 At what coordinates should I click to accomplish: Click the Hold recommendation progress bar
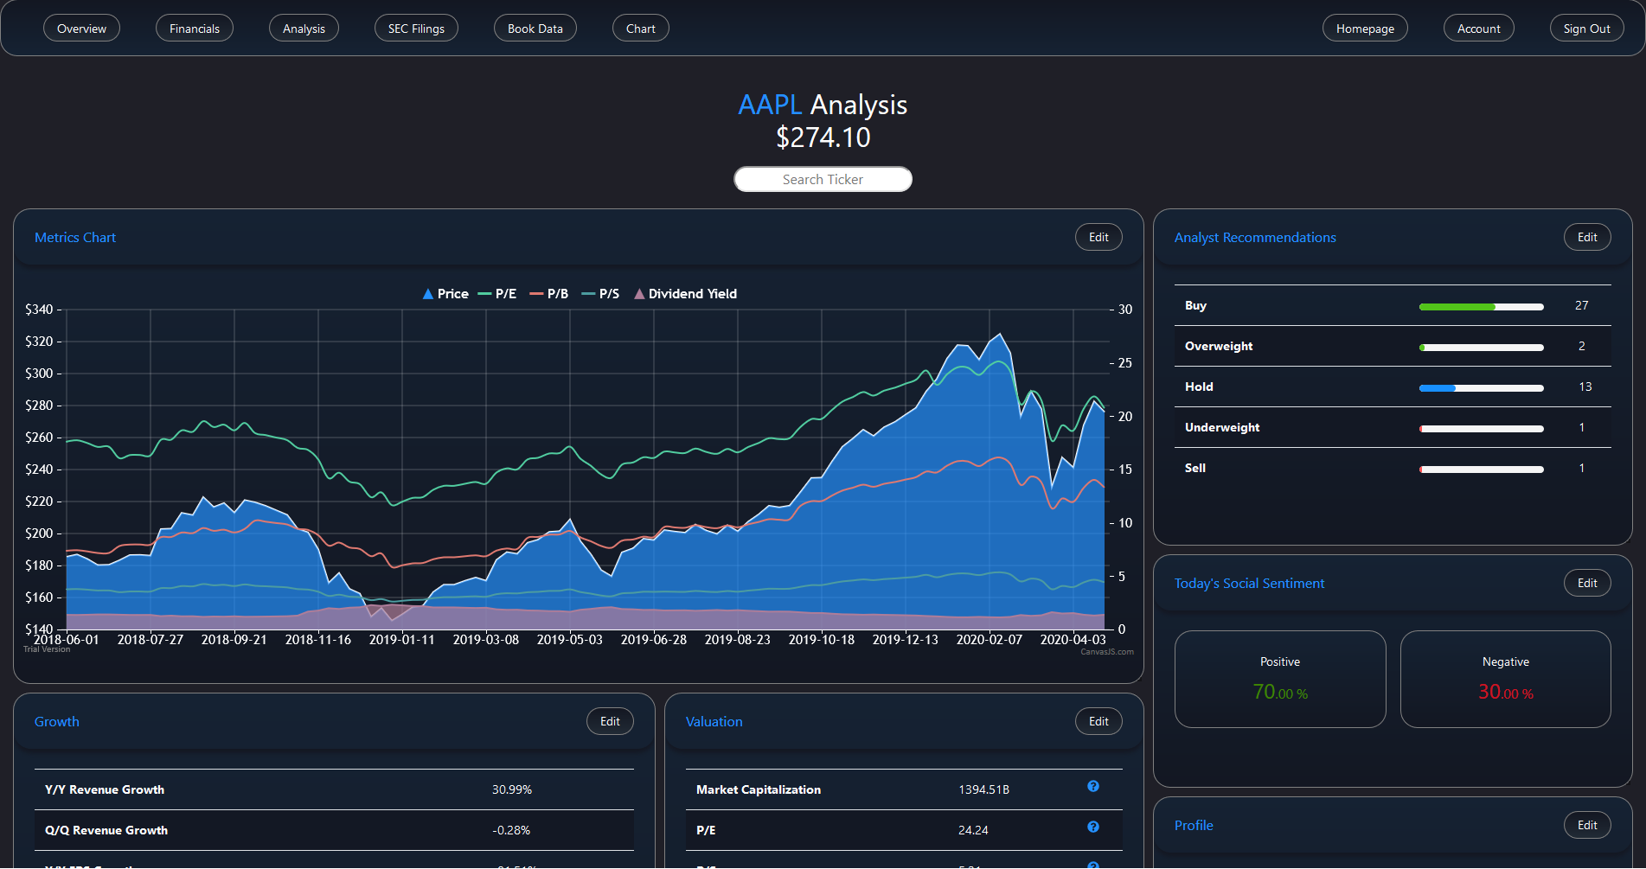[1482, 388]
